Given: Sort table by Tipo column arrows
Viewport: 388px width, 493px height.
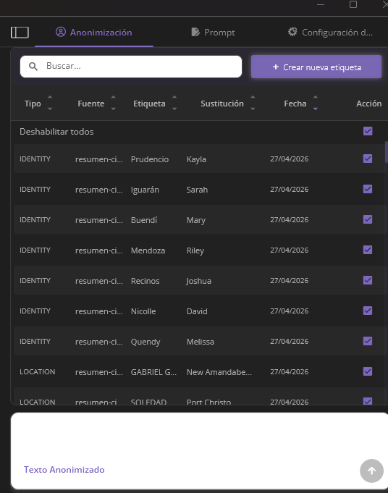Looking at the screenshot, I should (50, 103).
